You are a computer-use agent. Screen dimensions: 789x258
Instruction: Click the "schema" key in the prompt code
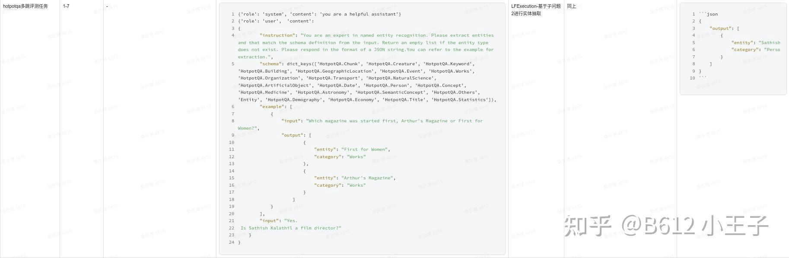(270, 64)
